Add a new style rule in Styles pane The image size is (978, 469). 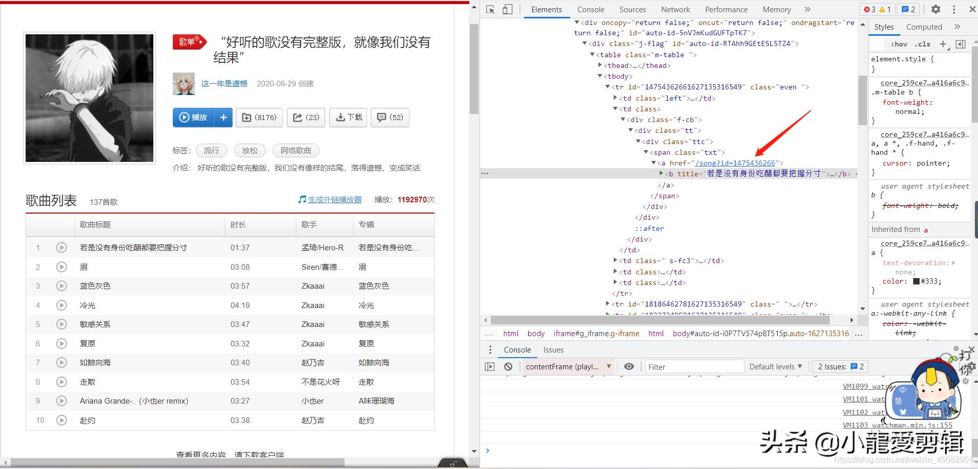point(944,44)
